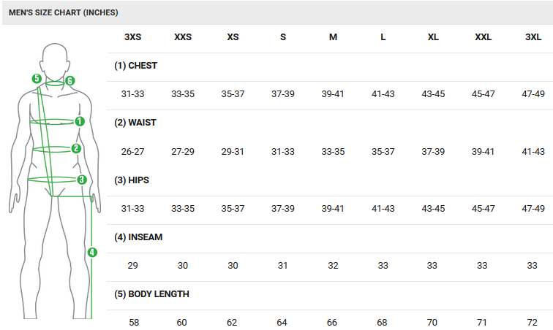
Task: Select the 3XS size column header
Action: point(132,37)
